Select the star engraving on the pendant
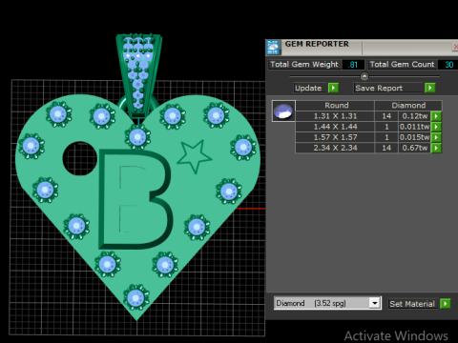This screenshot has width=458, height=343. click(x=194, y=155)
